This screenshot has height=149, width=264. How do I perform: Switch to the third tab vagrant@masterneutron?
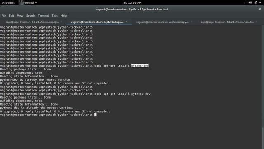coord(162,22)
